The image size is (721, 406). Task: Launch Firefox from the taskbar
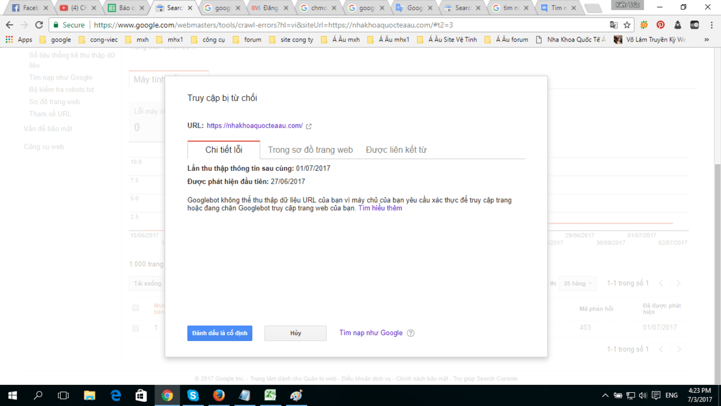[x=219, y=395]
